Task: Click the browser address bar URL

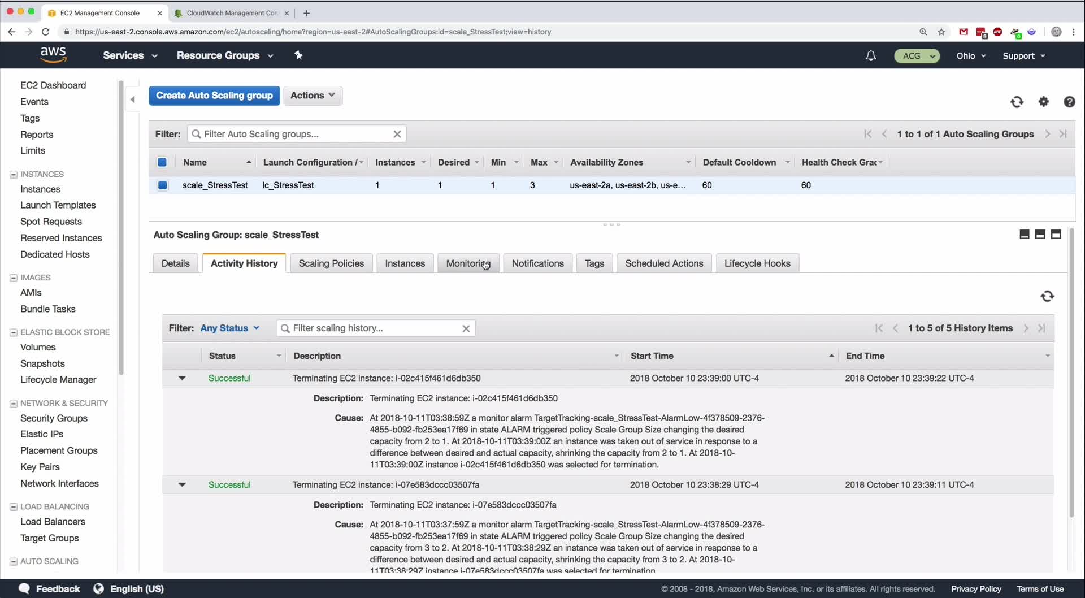Action: 313,32
